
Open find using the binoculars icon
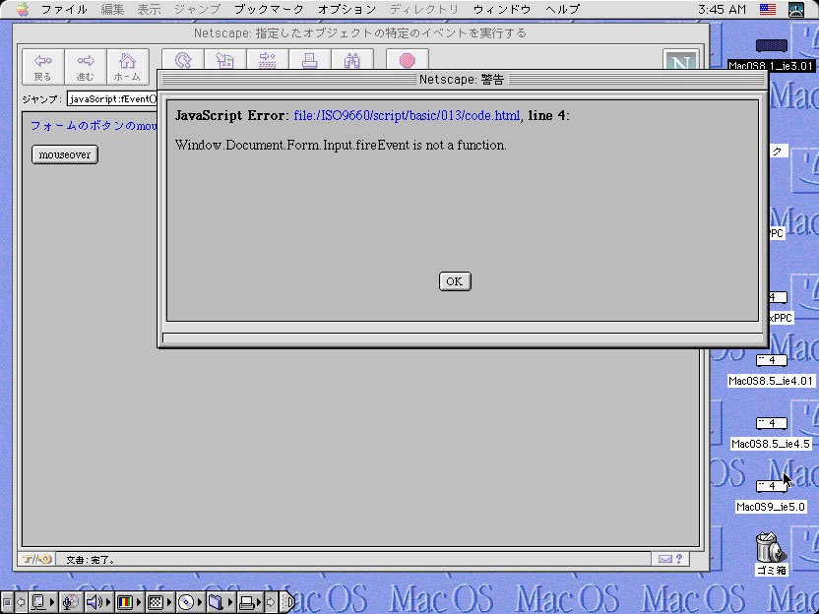(352, 61)
